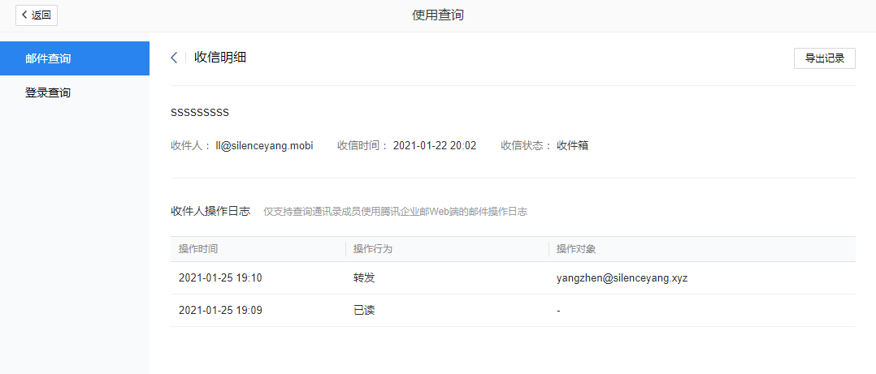Screen dimensions: 876x374
Task: Click the 操作时间 column header
Action: pyautogui.click(x=198, y=249)
